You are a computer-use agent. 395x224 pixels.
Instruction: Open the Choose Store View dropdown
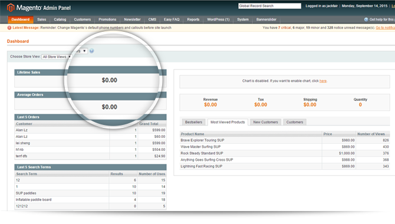click(57, 57)
